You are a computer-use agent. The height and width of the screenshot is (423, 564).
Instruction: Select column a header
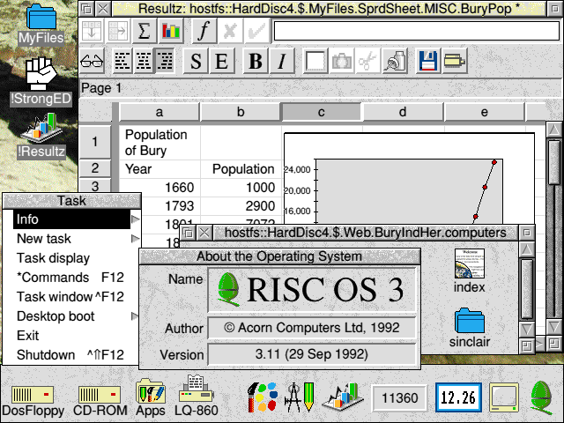(x=159, y=112)
